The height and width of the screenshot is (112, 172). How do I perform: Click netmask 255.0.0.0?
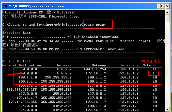(62, 93)
